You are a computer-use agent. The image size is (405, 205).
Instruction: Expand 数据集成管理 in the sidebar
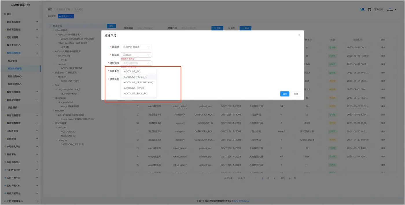coord(21,22)
